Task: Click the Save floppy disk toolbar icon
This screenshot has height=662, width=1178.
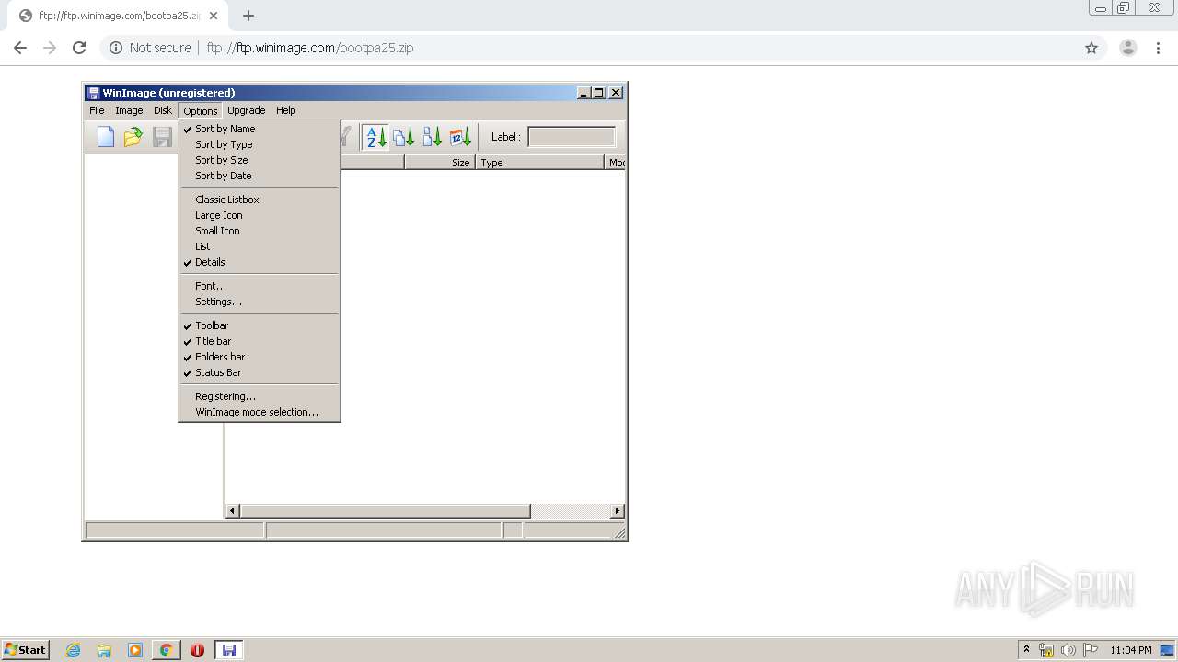Action: [x=162, y=137]
